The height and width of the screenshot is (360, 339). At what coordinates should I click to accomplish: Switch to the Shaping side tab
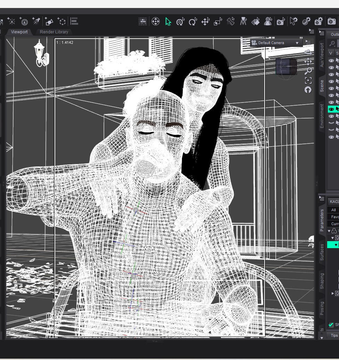[322, 281]
